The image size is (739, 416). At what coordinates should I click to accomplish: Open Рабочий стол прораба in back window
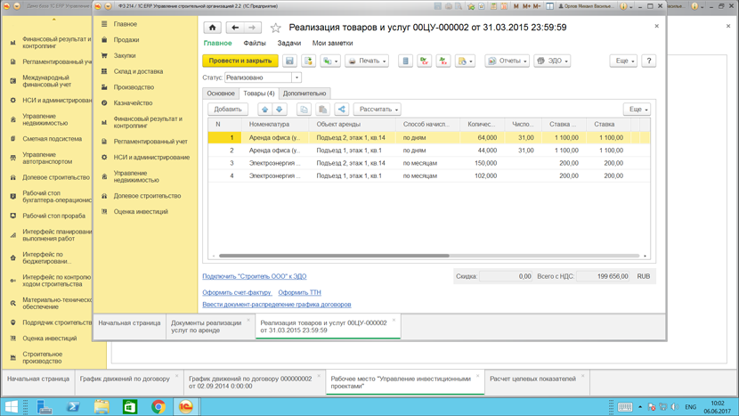coord(53,216)
